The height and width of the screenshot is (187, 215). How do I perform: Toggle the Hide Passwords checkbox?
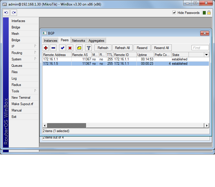click(174, 13)
